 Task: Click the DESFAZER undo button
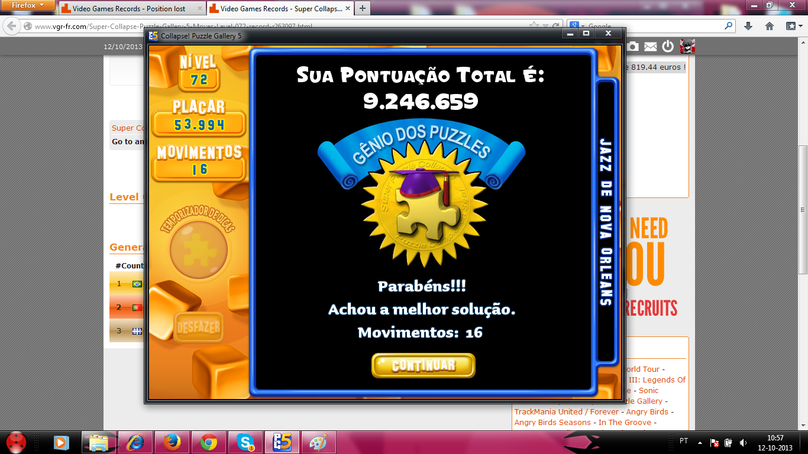pos(199,327)
